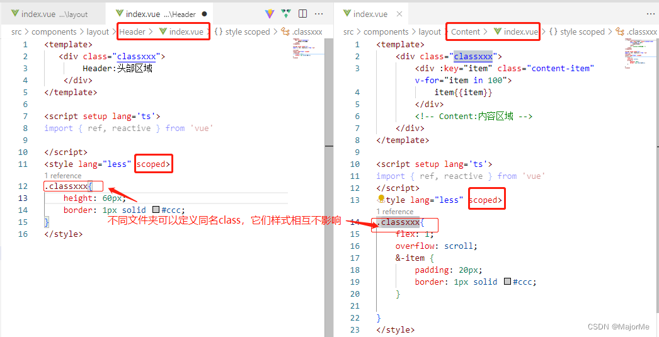Screen dimensions: 659x337
Task: Click '.classxxx' selector on left line 12
Action: click(x=66, y=186)
